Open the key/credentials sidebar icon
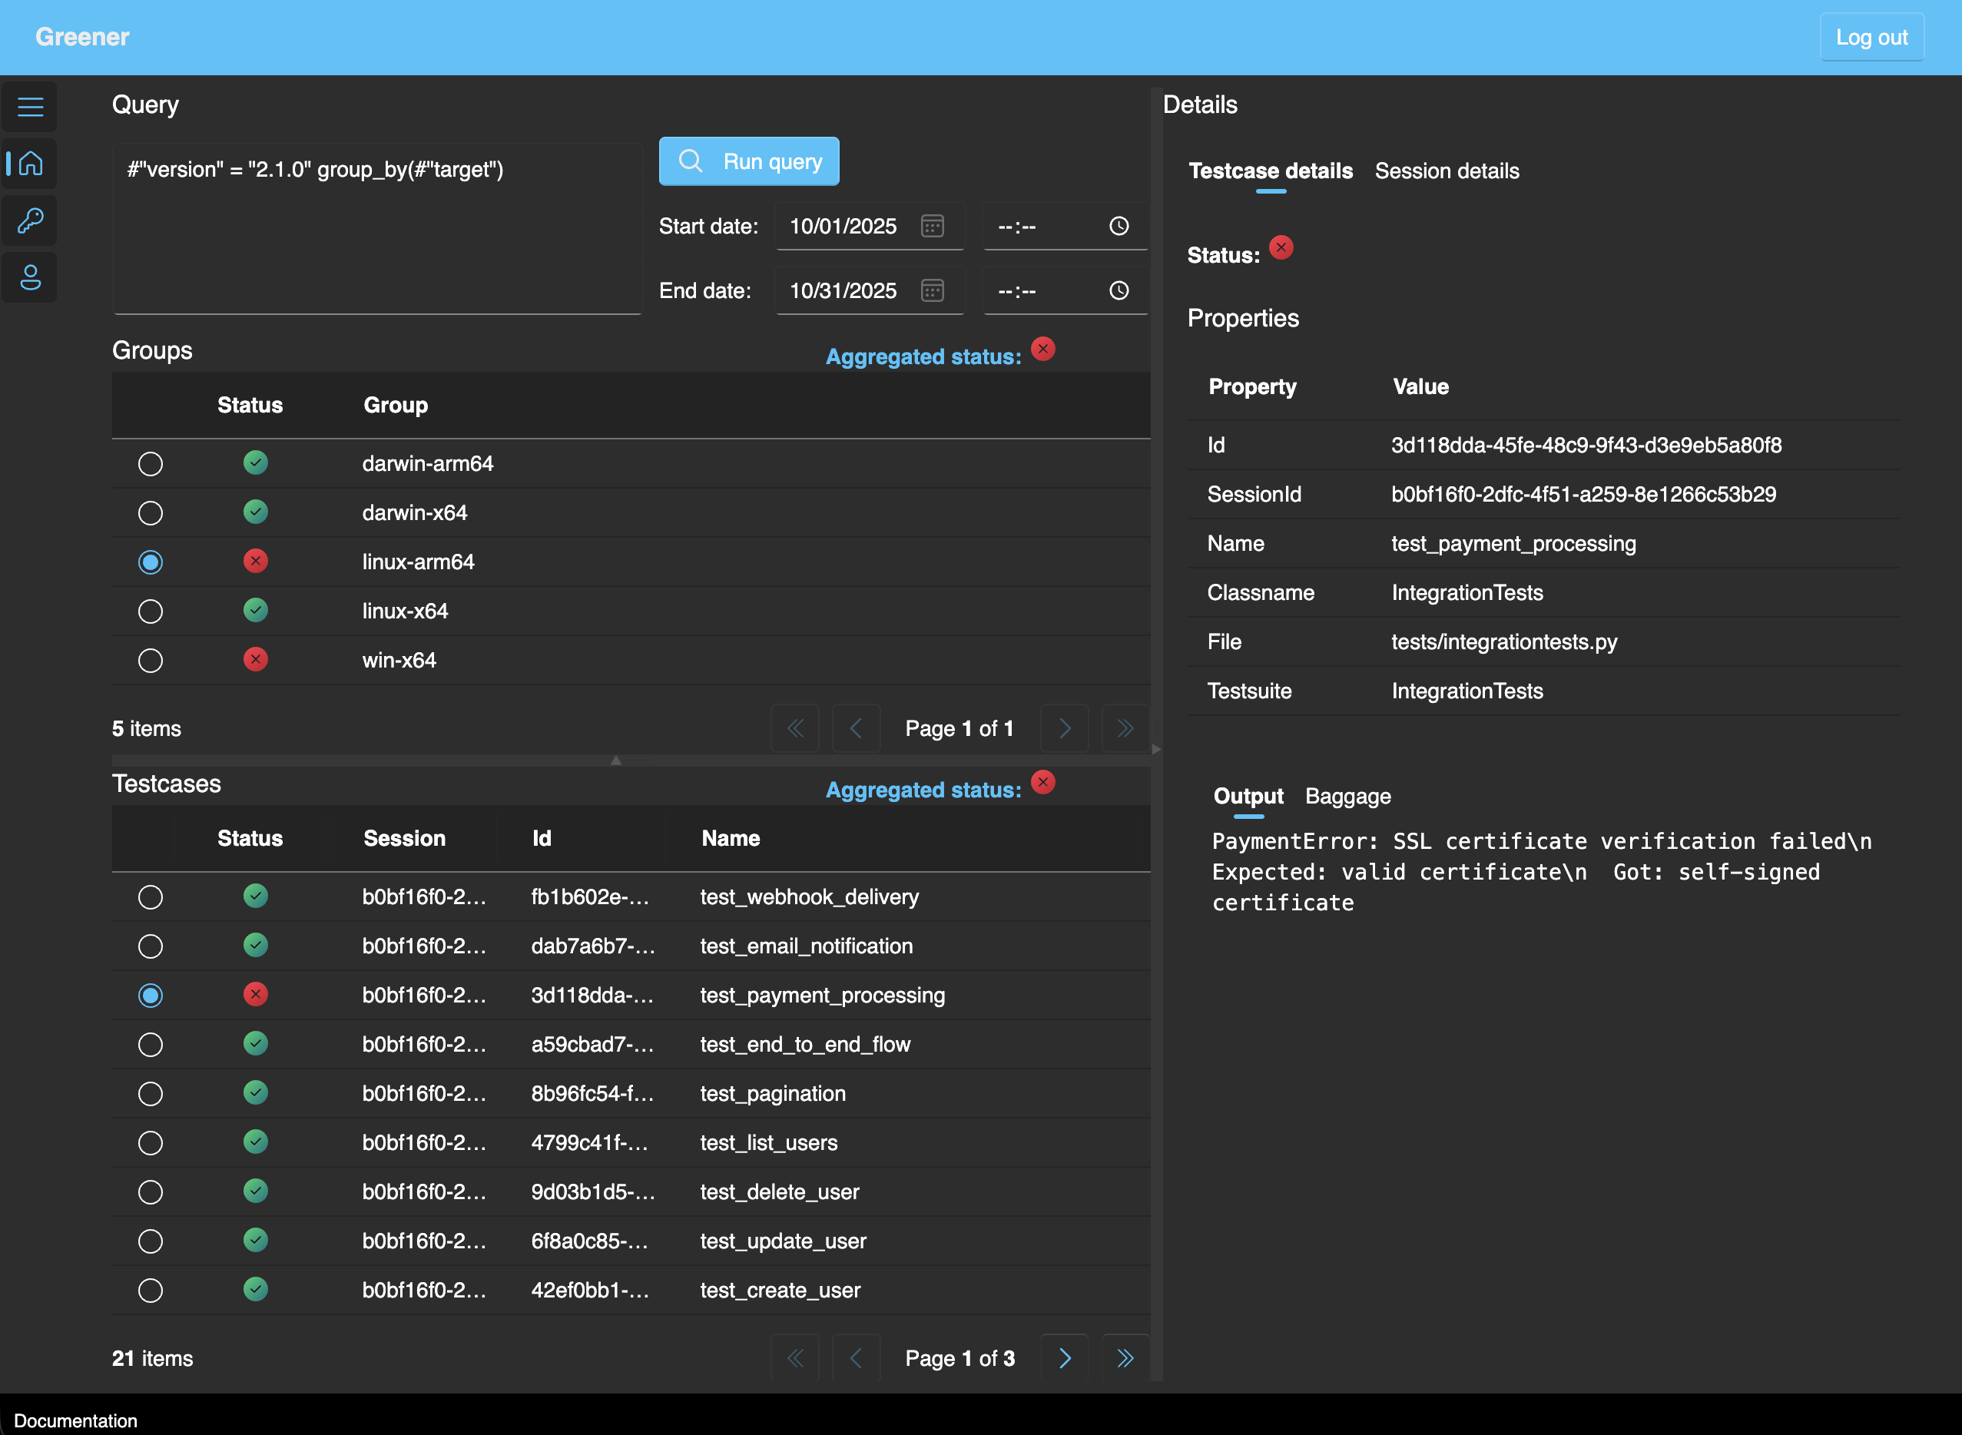The height and width of the screenshot is (1435, 1962). pyautogui.click(x=28, y=220)
